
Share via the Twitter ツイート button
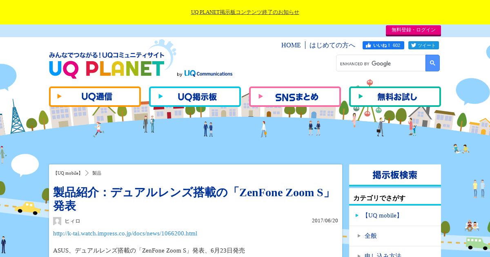pyautogui.click(x=423, y=45)
